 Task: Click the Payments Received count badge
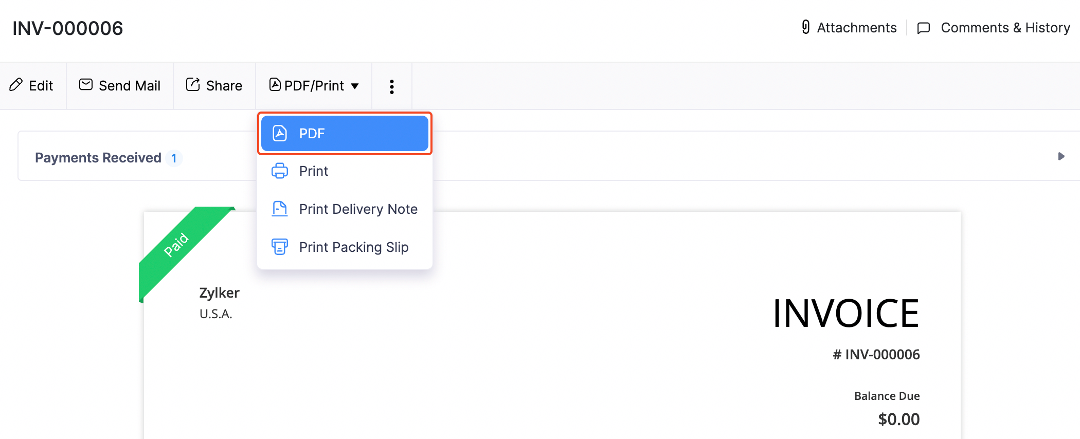(175, 158)
